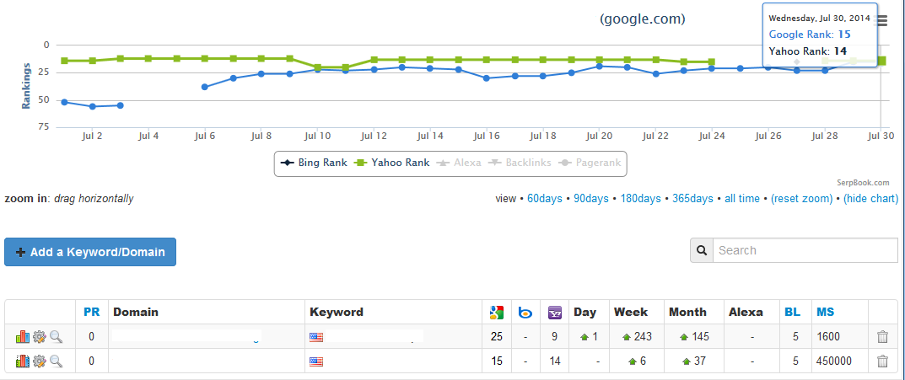Open chart icon in second keyword row
The width and height of the screenshot is (905, 380).
pos(23,361)
